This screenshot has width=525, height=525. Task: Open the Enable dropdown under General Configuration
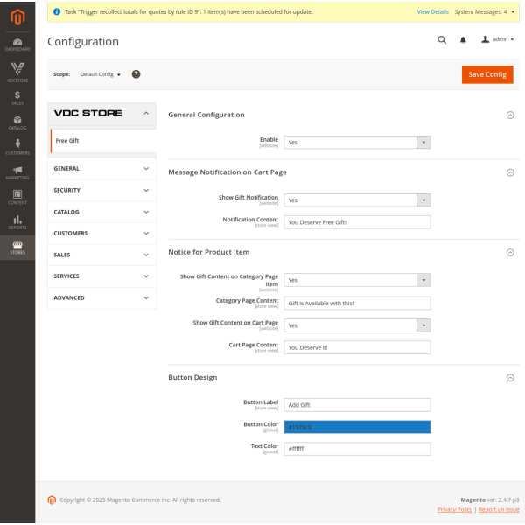(357, 142)
